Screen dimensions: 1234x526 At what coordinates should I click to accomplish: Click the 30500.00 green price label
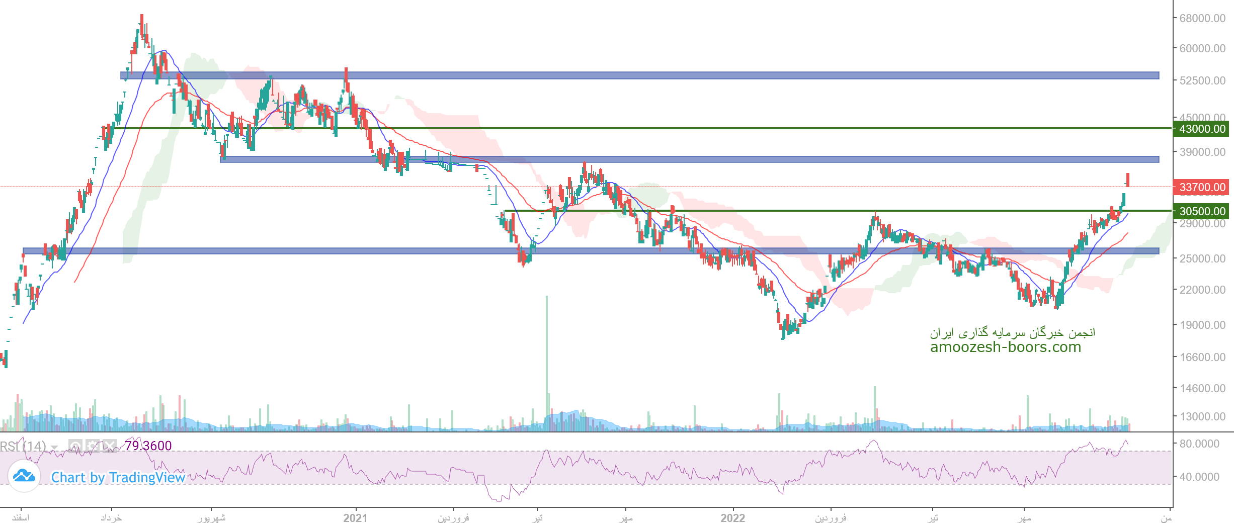1202,211
